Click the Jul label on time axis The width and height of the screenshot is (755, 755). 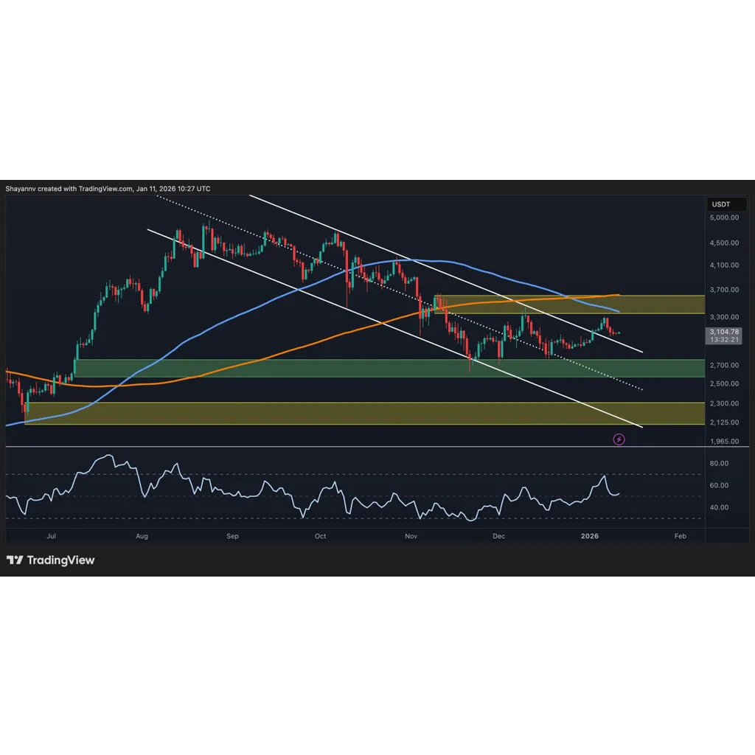51,536
